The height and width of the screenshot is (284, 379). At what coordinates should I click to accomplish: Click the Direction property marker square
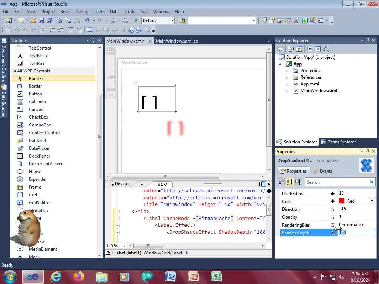(333, 209)
